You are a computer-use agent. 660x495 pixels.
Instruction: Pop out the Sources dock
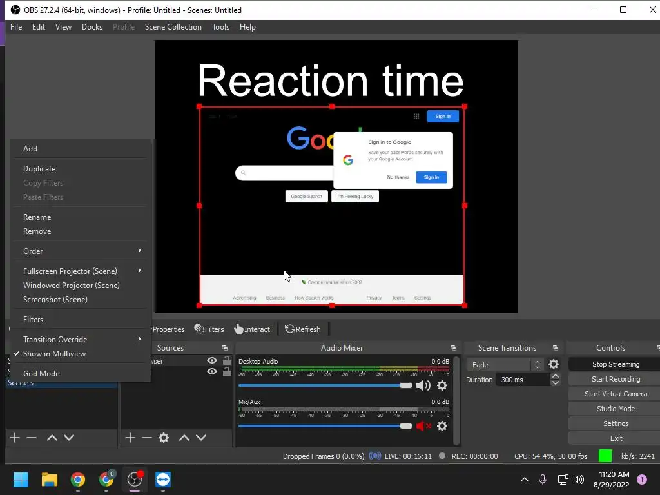(225, 347)
